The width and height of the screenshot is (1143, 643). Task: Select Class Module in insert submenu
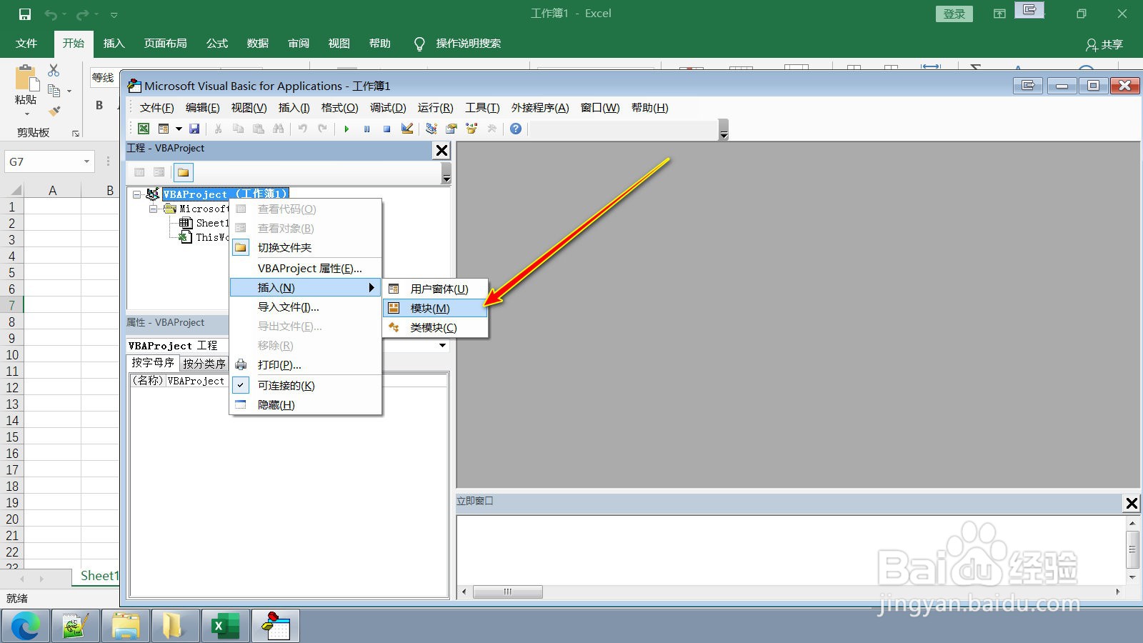(436, 327)
